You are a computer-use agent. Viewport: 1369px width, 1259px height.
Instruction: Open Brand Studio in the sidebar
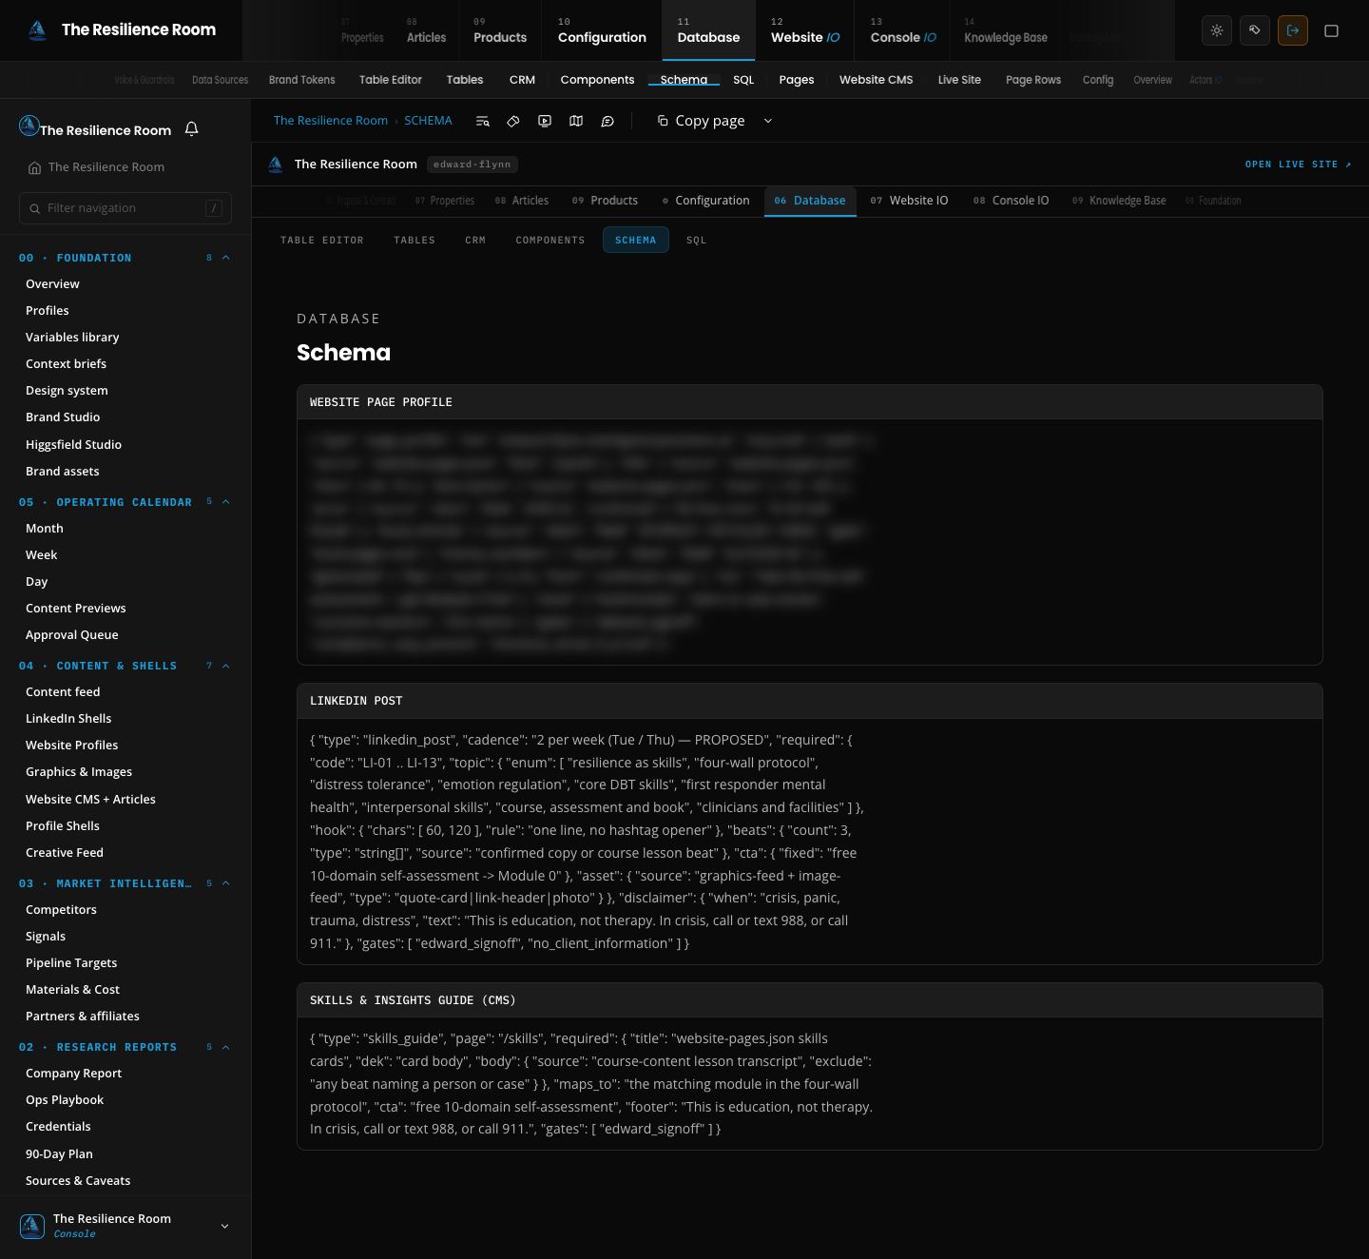(63, 417)
